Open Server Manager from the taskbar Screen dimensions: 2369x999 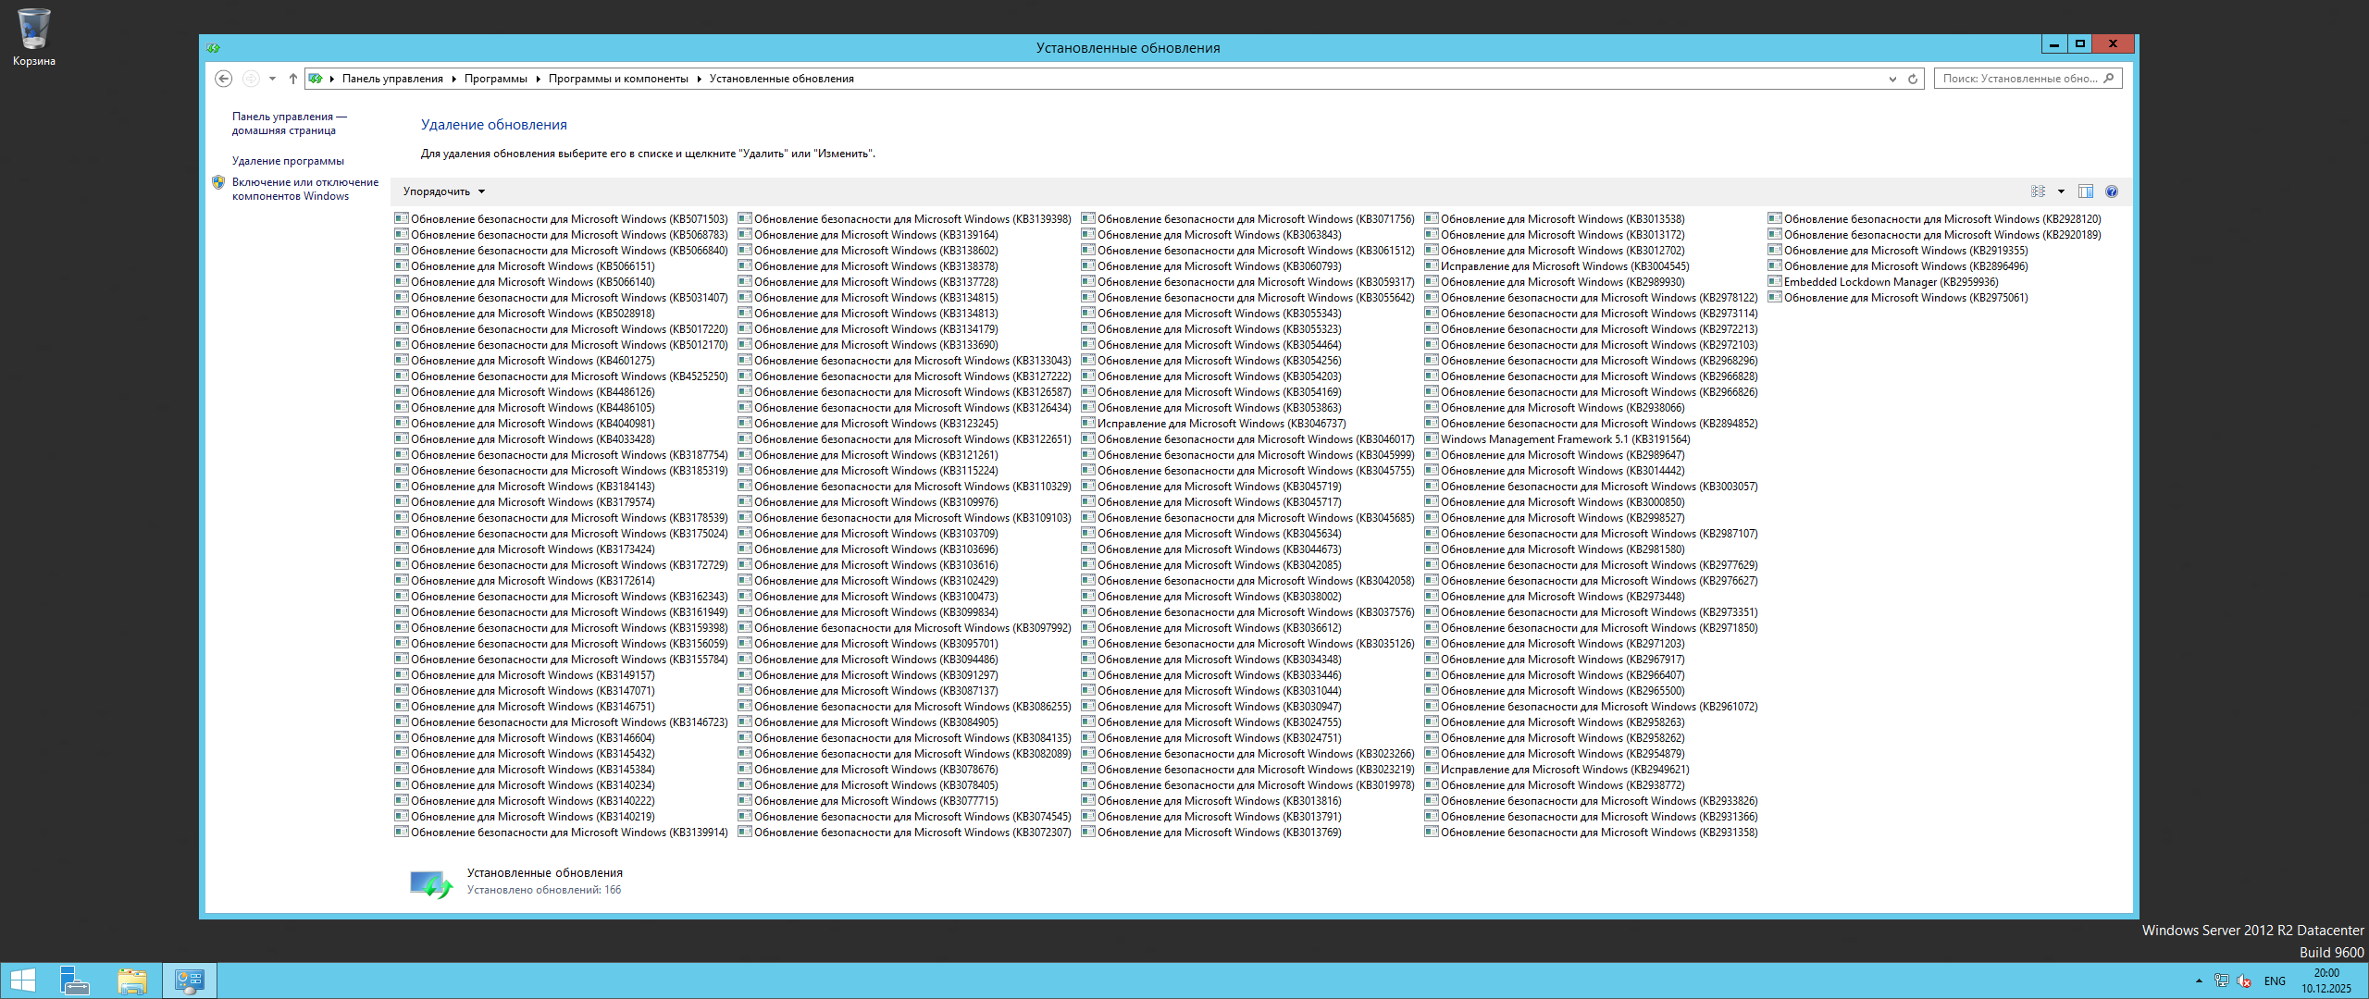pos(74,980)
